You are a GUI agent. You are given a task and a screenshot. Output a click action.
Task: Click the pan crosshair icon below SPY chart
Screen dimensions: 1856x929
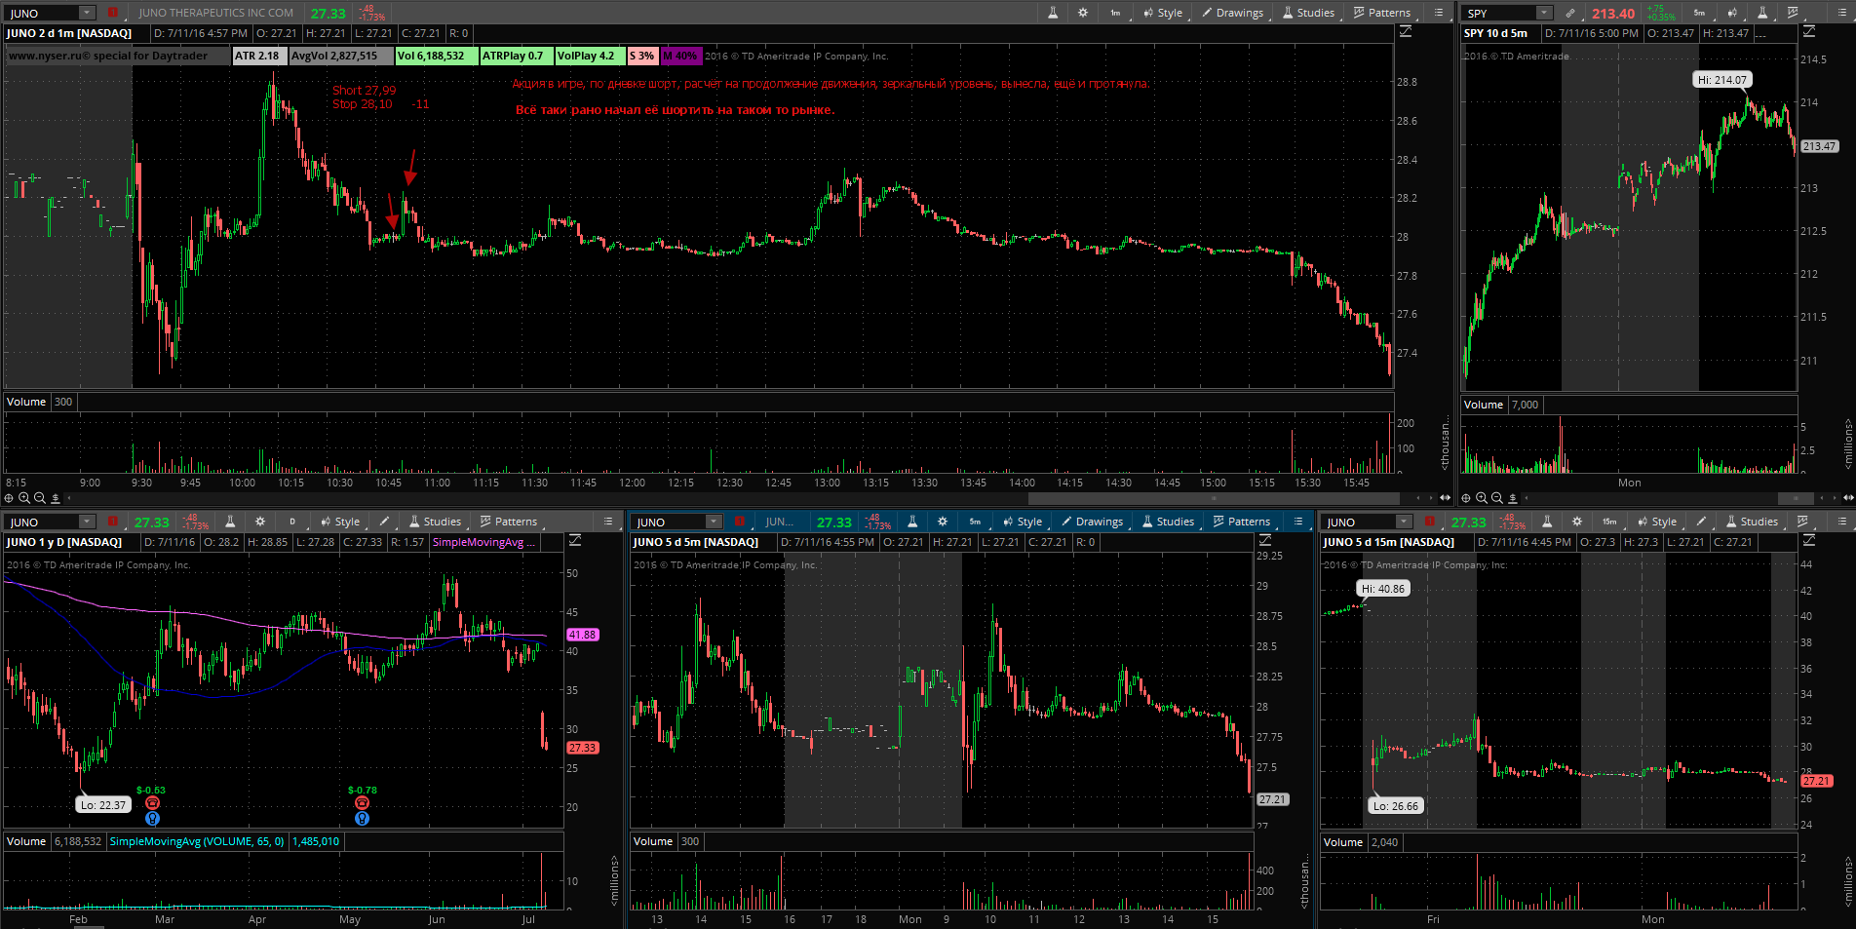[x=1466, y=498]
